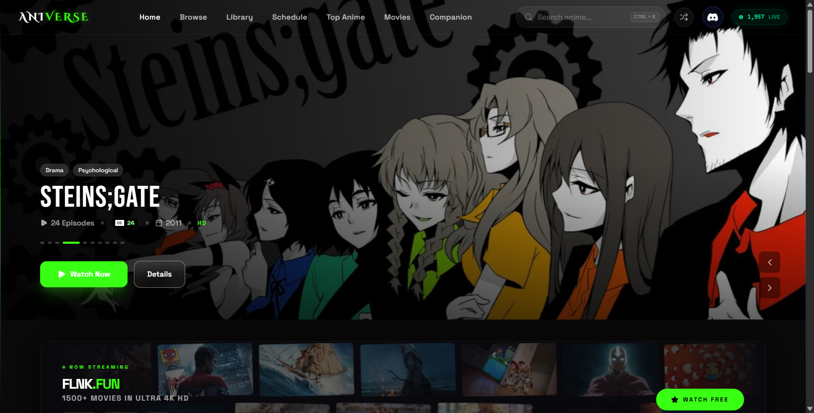The image size is (814, 413).
Task: Click the active green slide indicator
Action: coord(71,243)
